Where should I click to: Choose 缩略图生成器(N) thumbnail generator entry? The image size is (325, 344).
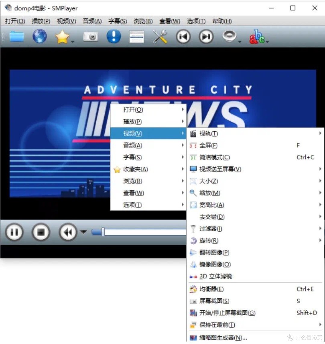click(x=223, y=338)
